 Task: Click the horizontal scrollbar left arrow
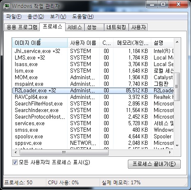(x=16, y=152)
